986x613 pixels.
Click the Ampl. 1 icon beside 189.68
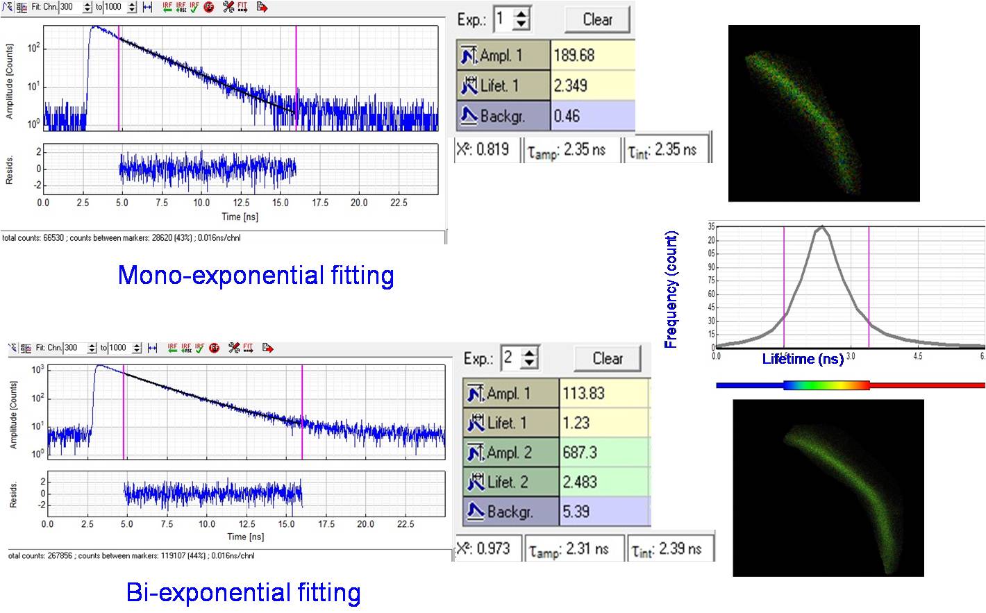pyautogui.click(x=469, y=56)
